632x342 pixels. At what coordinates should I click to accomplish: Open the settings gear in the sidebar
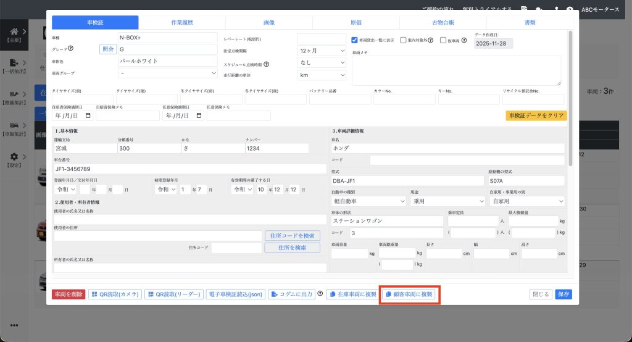(14, 157)
